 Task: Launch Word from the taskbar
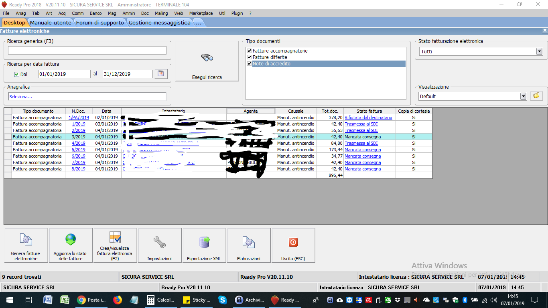pyautogui.click(x=48, y=300)
